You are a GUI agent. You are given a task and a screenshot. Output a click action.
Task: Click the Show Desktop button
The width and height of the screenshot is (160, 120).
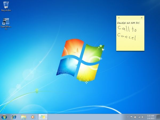point(158,117)
